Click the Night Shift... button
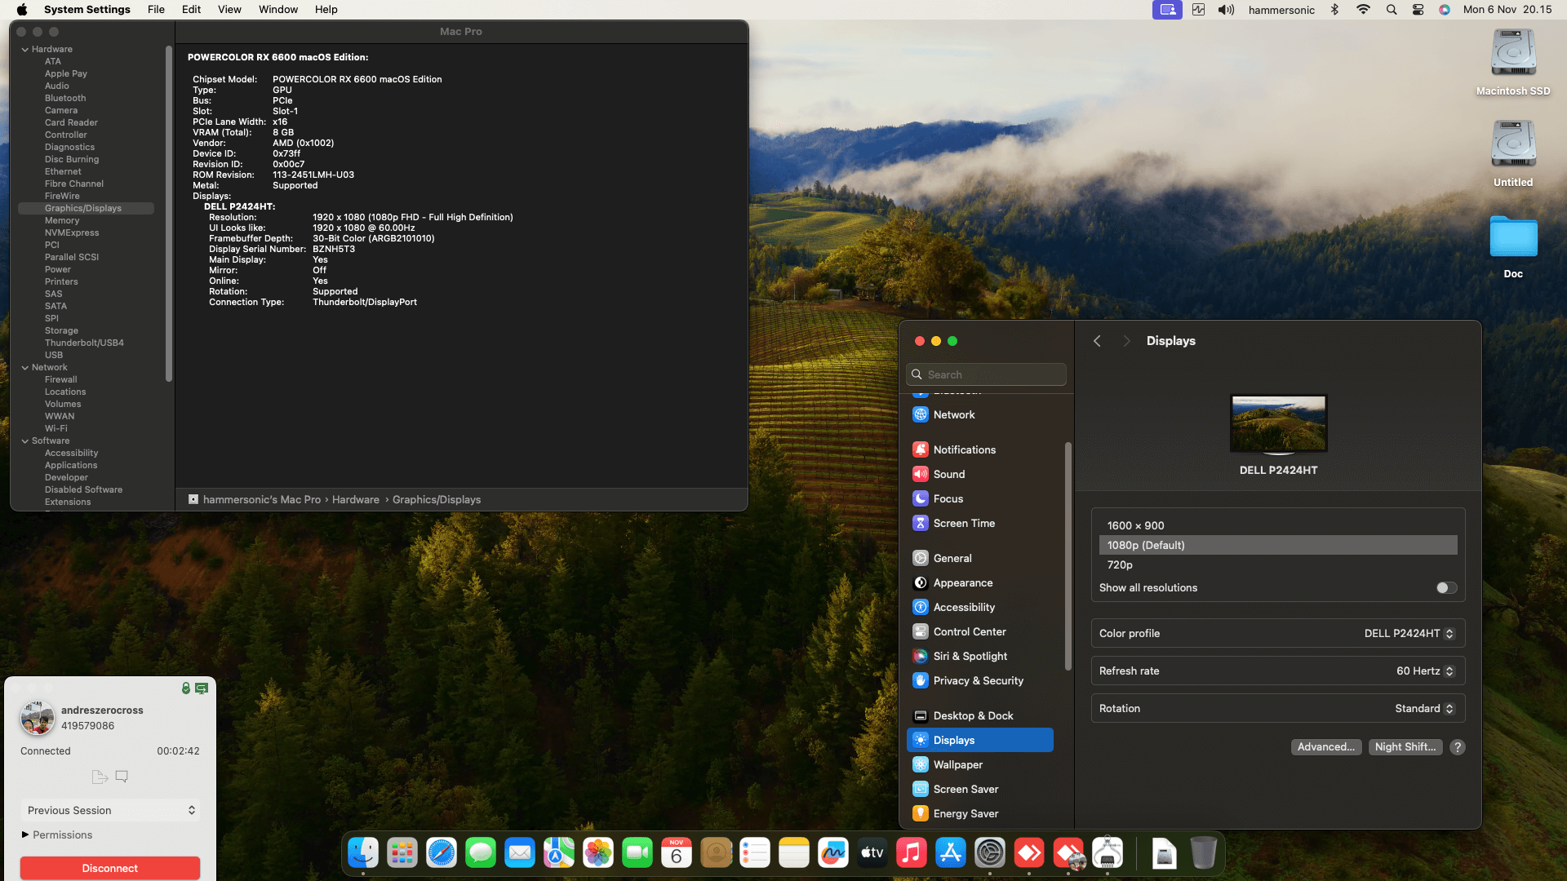The width and height of the screenshot is (1567, 881). tap(1405, 746)
